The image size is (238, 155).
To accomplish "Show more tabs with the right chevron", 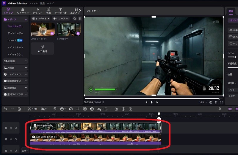I will pos(80,11).
